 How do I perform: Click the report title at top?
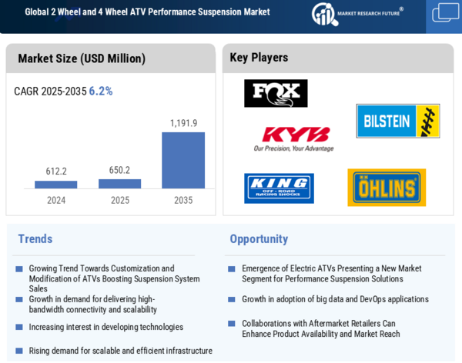click(147, 12)
